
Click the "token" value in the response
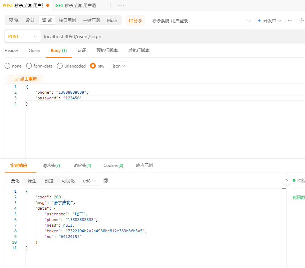click(x=105, y=231)
